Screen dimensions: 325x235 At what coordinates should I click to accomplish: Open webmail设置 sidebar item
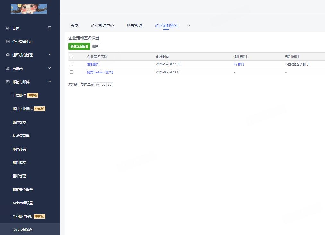pos(22,203)
